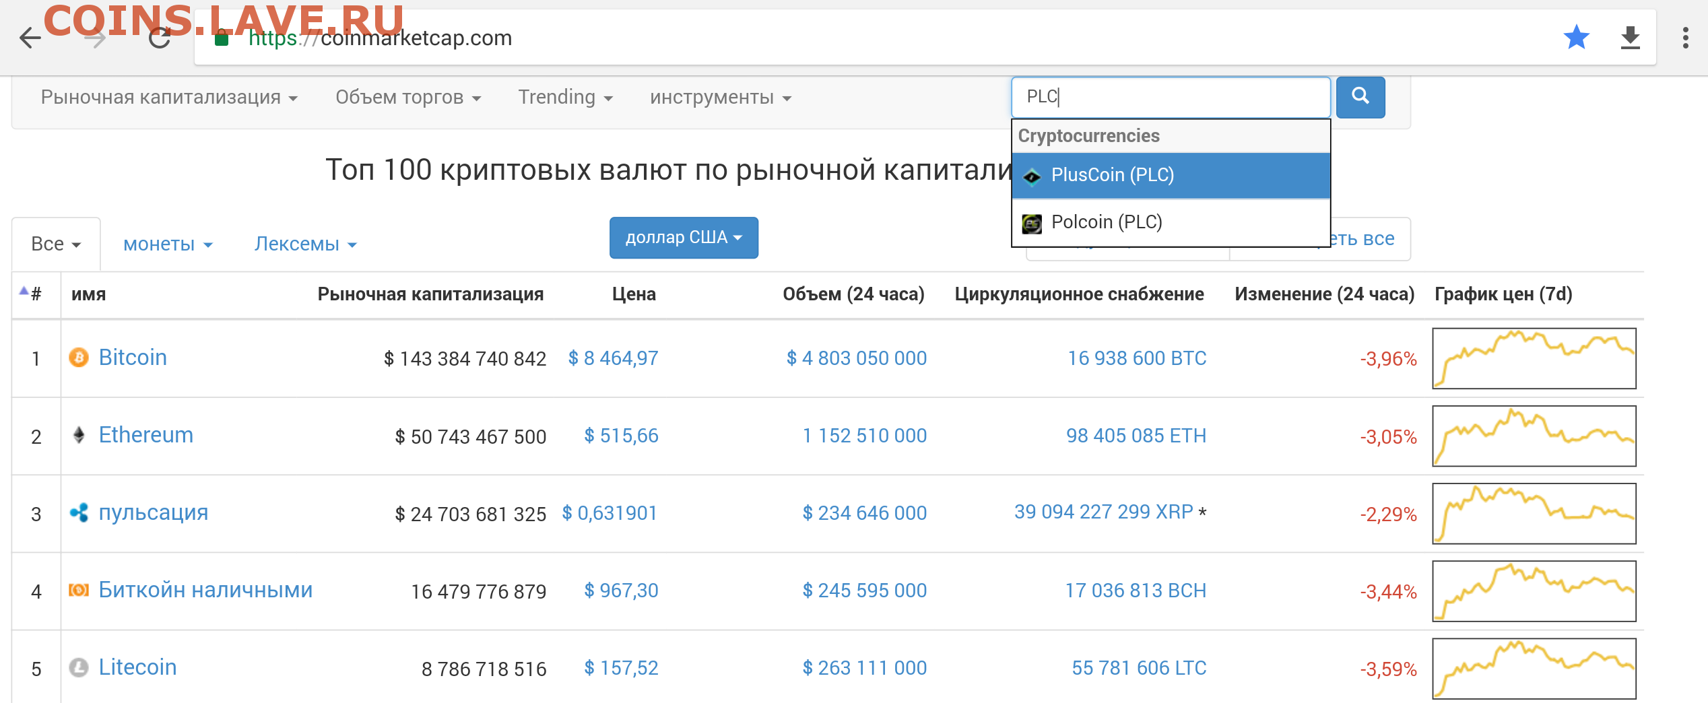Open the Ethereum link
This screenshot has height=703, width=1708.
(145, 435)
